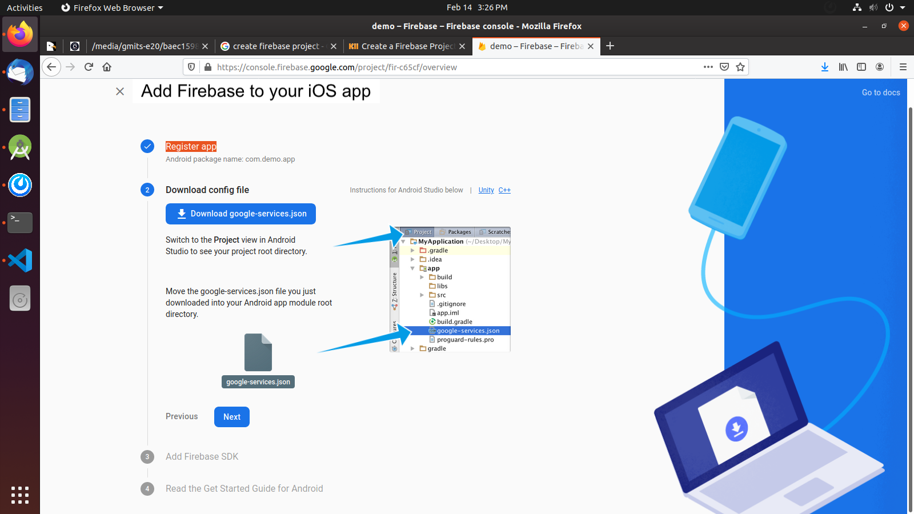Switch to the second pinned tab
This screenshot has width=914, height=514.
75,46
